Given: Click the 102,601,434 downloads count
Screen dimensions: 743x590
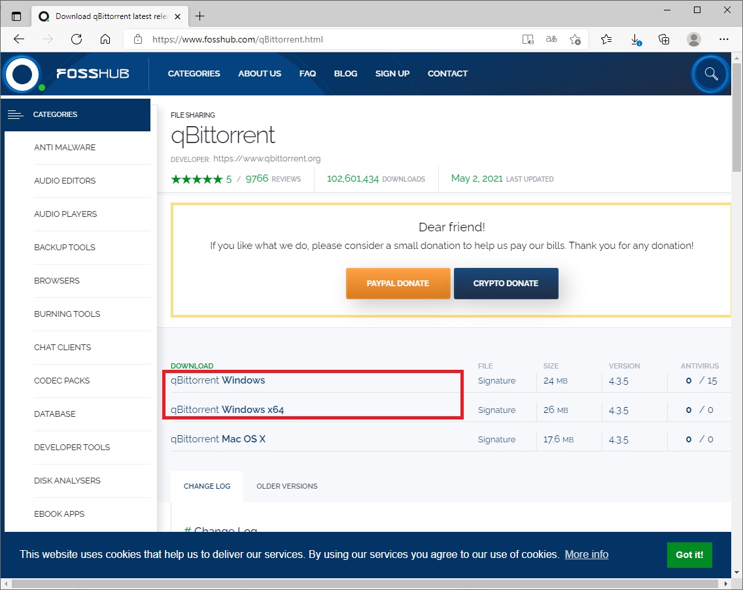Looking at the screenshot, I should [x=353, y=179].
